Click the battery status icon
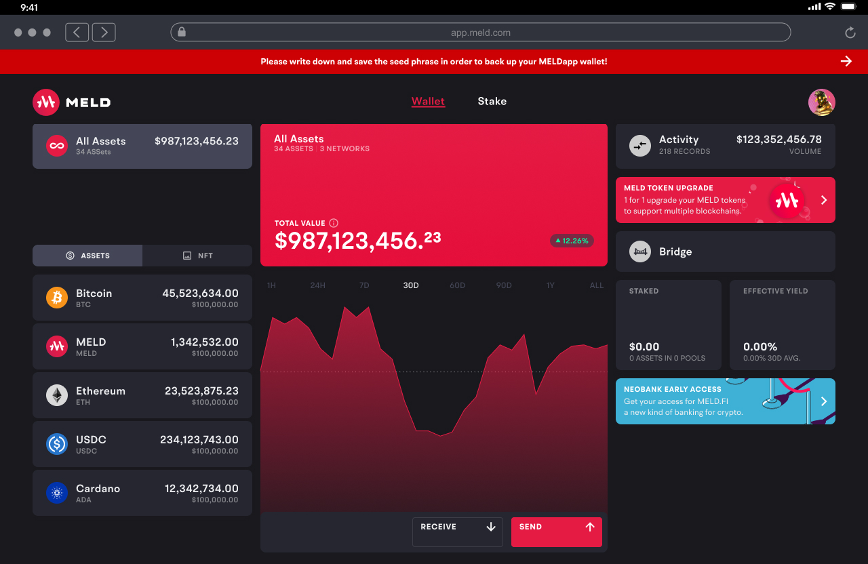The image size is (868, 564). 849,7
